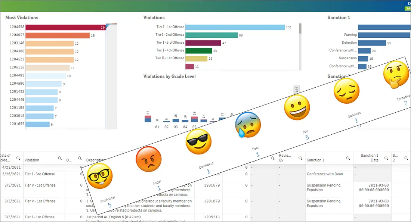The image size is (411, 222).
Task: Click the orange bar for student 1204957
Action: (x=57, y=35)
